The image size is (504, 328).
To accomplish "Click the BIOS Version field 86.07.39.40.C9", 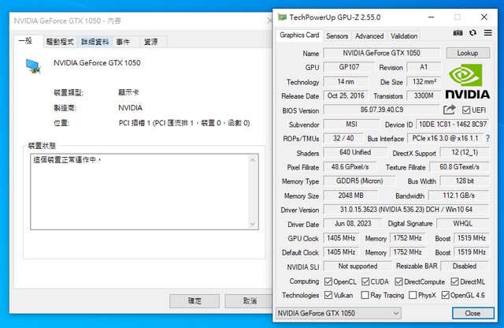I will click(x=381, y=110).
